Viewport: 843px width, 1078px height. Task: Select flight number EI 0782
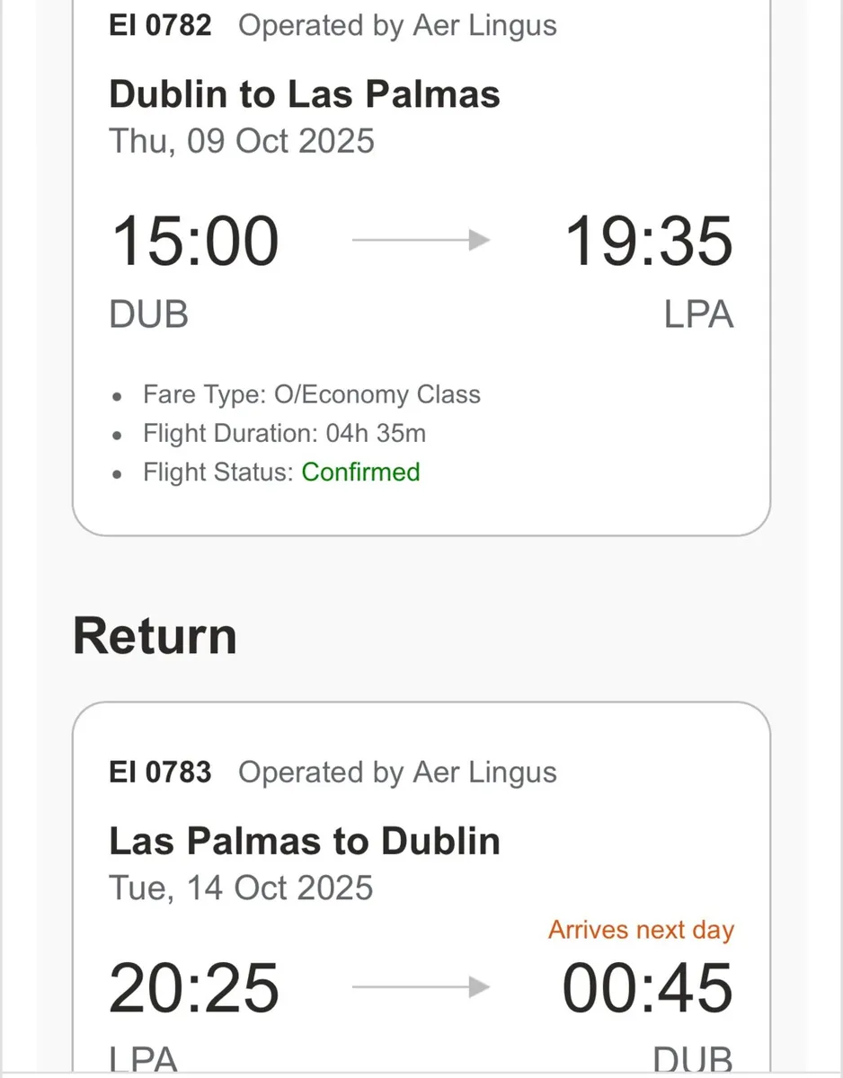pyautogui.click(x=160, y=25)
